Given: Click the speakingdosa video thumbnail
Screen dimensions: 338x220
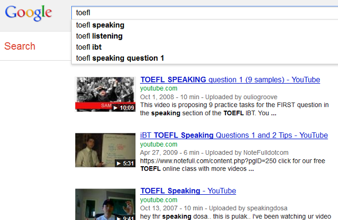Looking at the screenshot, I should click(x=106, y=205).
